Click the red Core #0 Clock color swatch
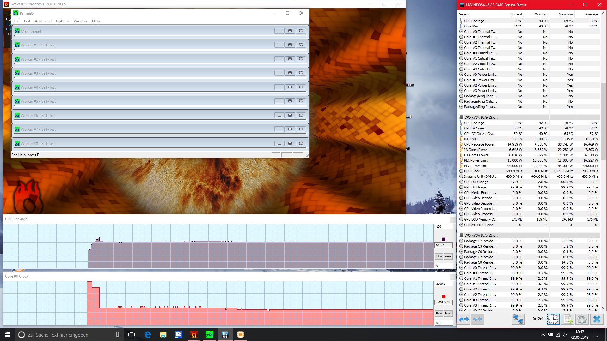607x341 pixels. point(444,296)
